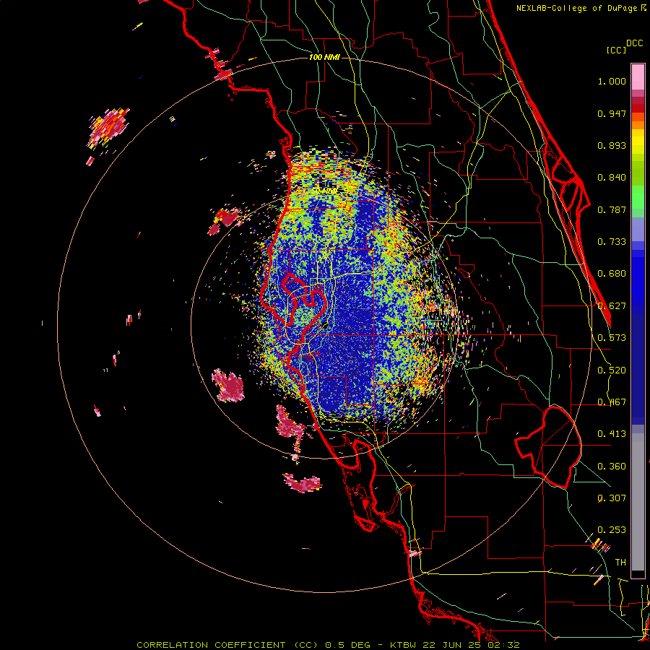Image resolution: width=650 pixels, height=650 pixels.
Task: Click the bright green segment of the color bar
Action: tap(638, 197)
